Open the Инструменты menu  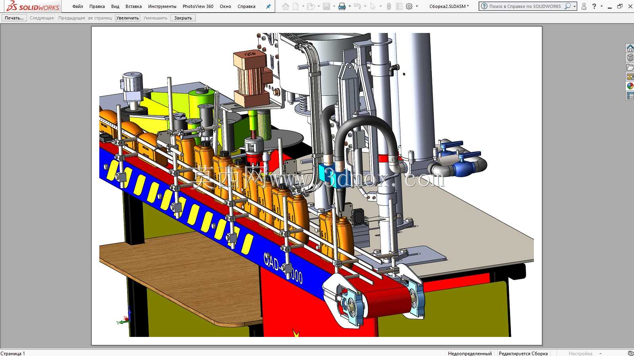tap(162, 6)
